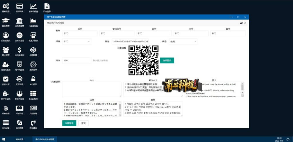Screen dimensions: 293x142
Task: Open the IEO认购列 list icon
Action: pyautogui.click(x=33, y=93)
